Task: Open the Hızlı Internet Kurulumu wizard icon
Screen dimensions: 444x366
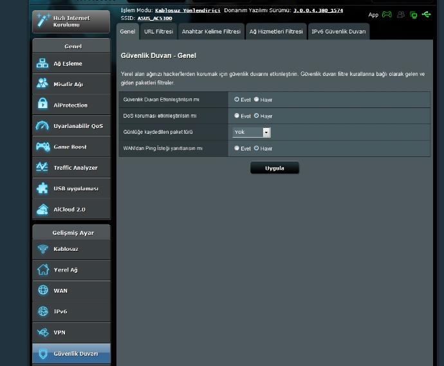Action: (x=42, y=21)
